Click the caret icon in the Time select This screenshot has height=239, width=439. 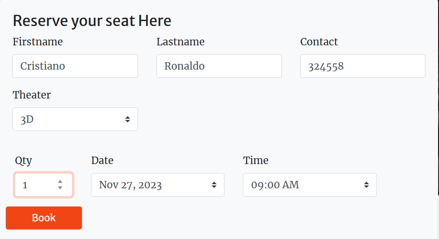click(x=366, y=185)
